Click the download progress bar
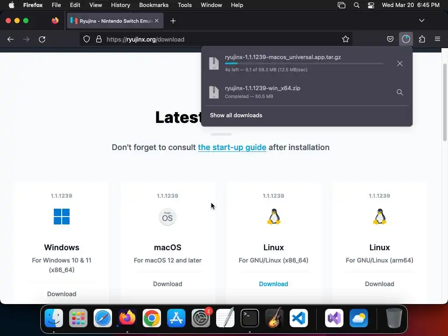 (304, 63)
